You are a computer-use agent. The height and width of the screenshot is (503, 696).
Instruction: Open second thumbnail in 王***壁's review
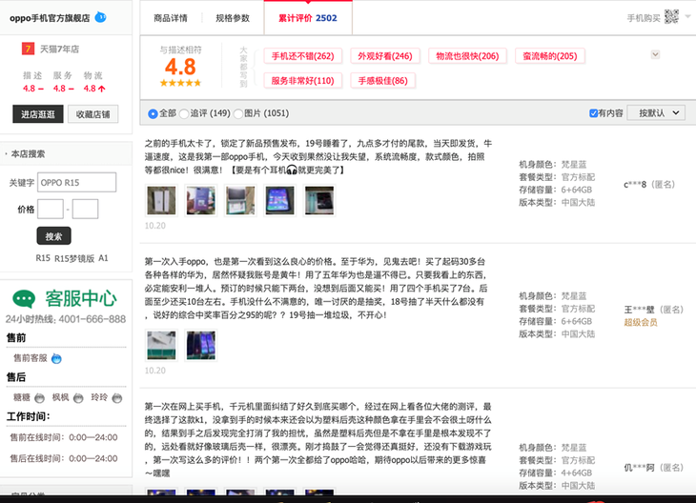[x=201, y=345]
